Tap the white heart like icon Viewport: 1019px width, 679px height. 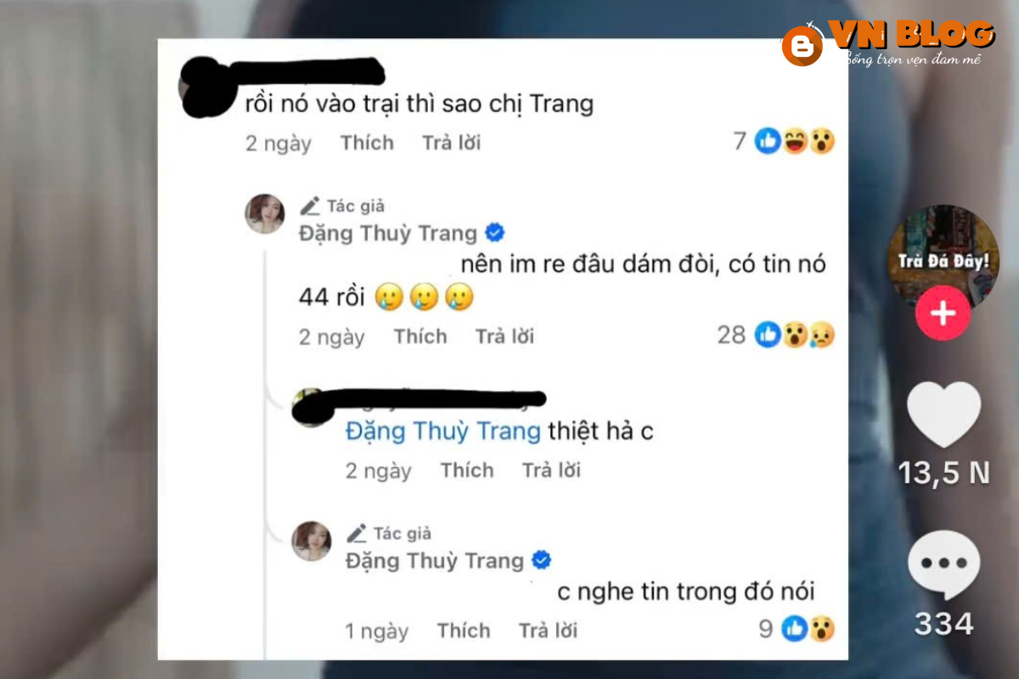(943, 415)
